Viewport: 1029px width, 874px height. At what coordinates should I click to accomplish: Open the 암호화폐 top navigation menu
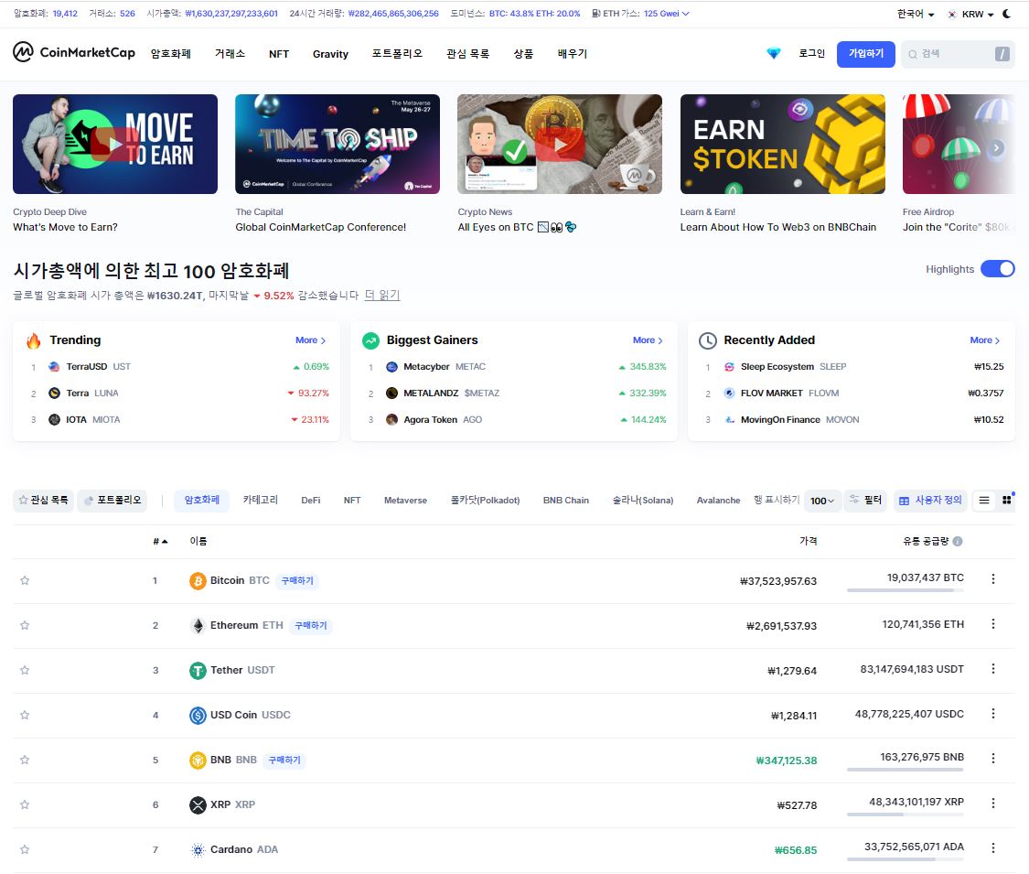click(x=171, y=54)
